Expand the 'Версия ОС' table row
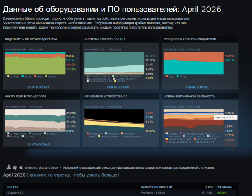The width and height of the screenshot is (252, 196). pos(121,193)
